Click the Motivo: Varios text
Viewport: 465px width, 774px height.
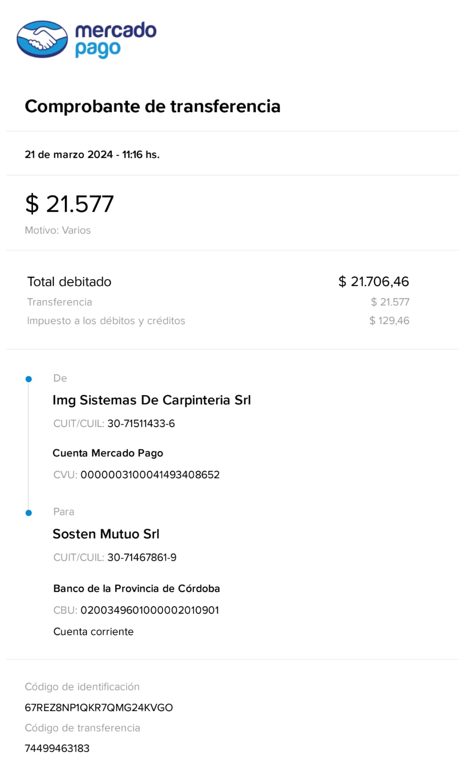point(58,230)
